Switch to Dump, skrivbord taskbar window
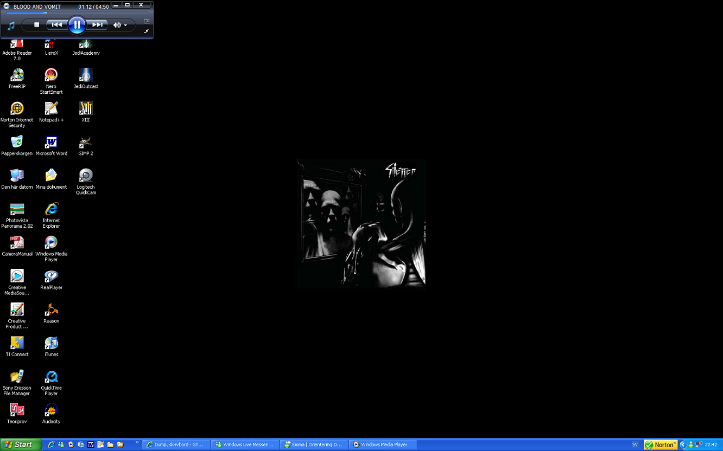This screenshot has width=723, height=451. 176,444
